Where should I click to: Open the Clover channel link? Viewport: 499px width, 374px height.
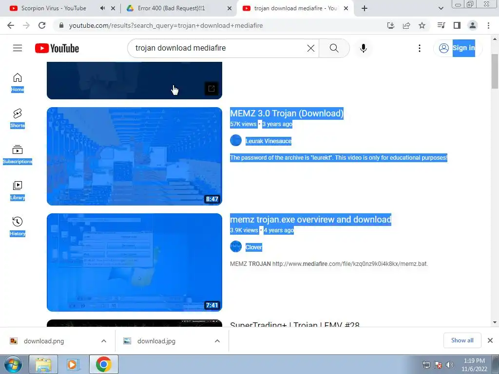[x=253, y=247]
